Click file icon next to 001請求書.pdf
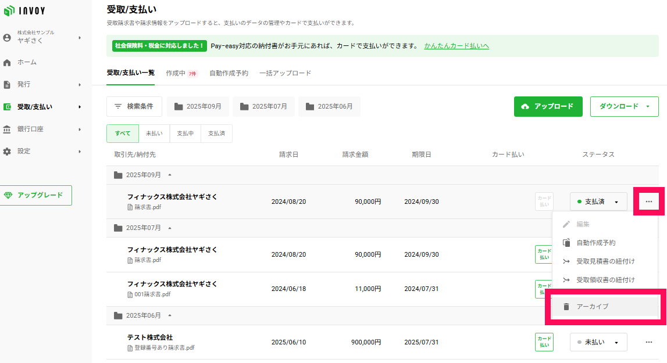 130,294
